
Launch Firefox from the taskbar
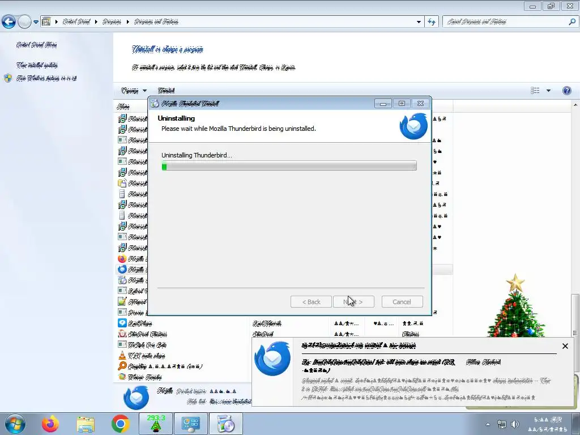50,424
